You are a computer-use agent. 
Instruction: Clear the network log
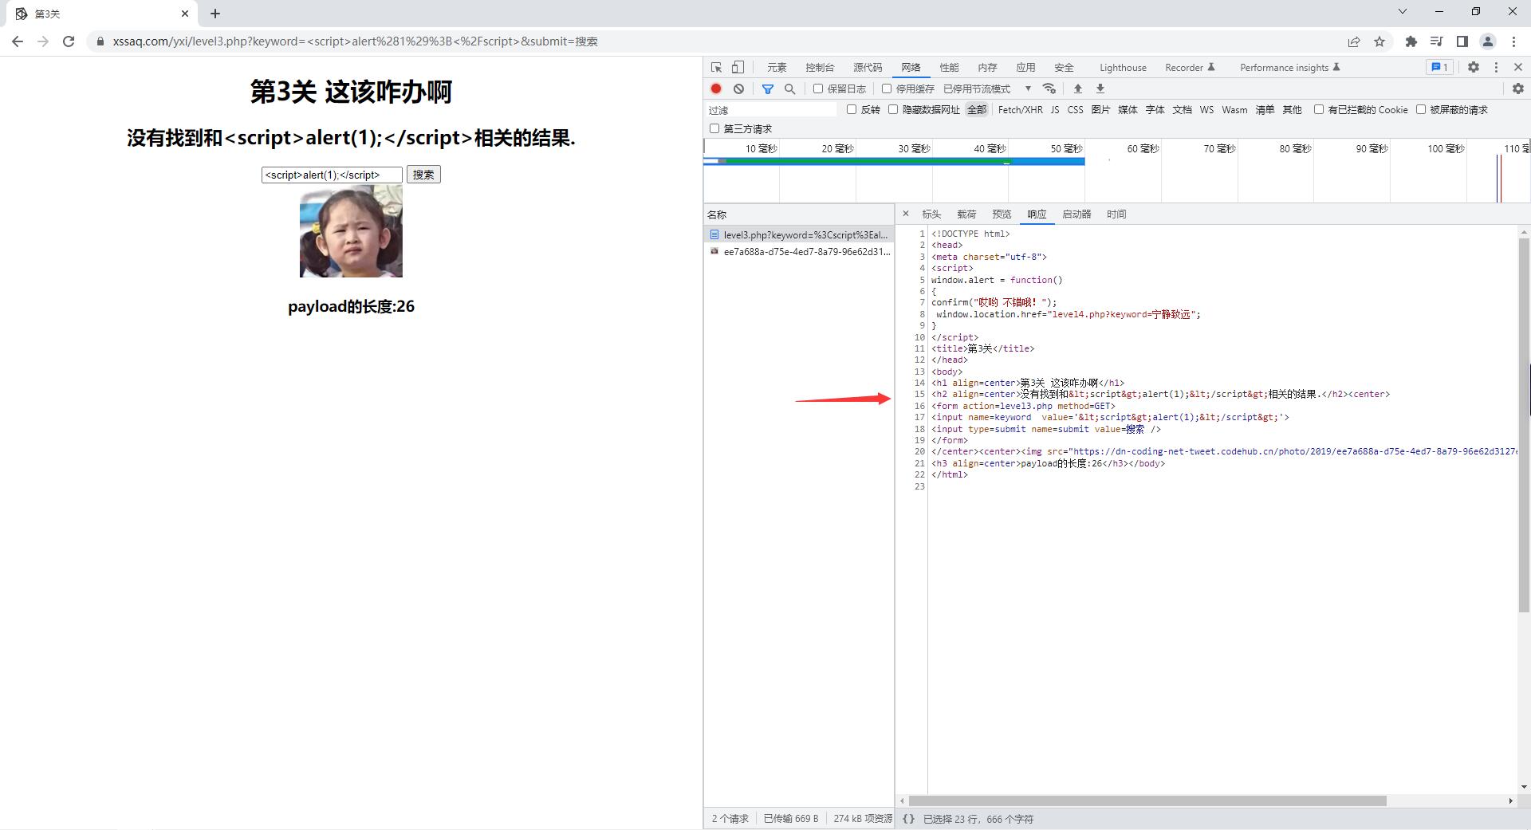pos(739,89)
